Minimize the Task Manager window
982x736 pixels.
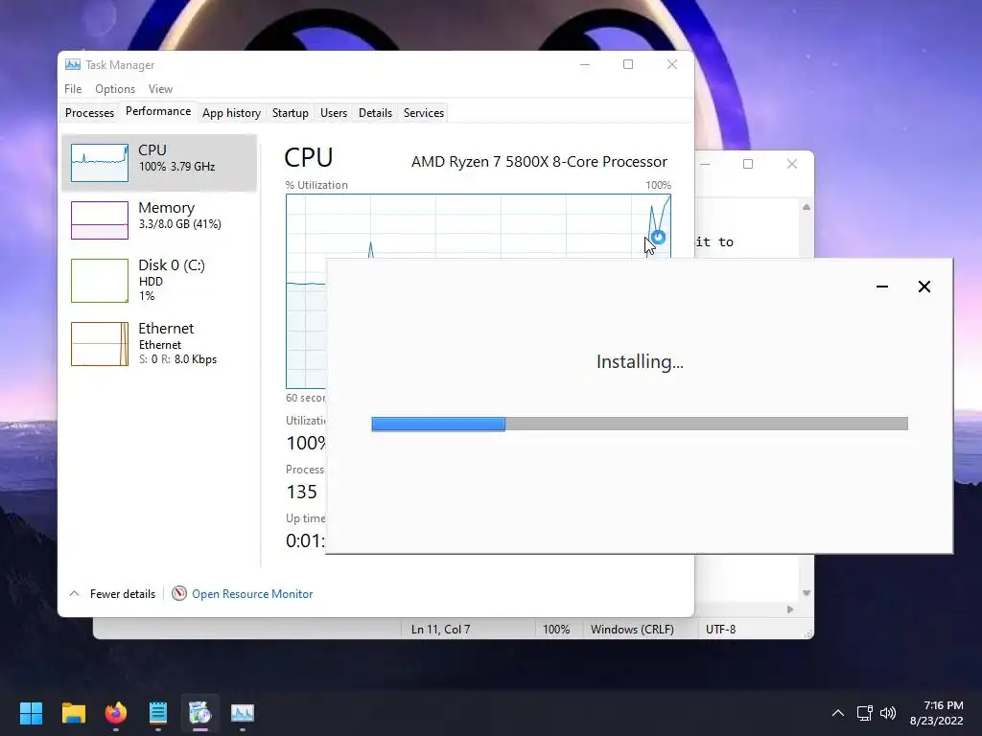(x=585, y=64)
